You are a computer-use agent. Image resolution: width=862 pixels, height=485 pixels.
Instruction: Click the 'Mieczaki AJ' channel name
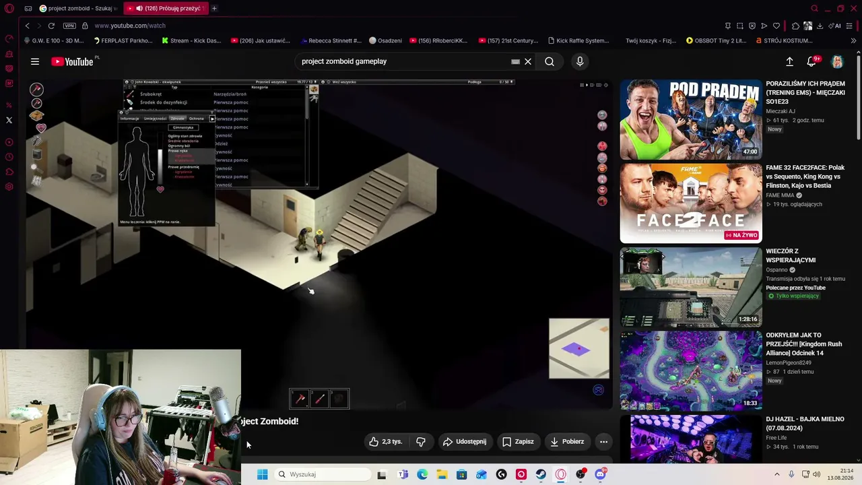pos(781,111)
